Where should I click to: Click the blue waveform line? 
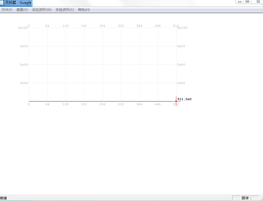click(x=100, y=101)
